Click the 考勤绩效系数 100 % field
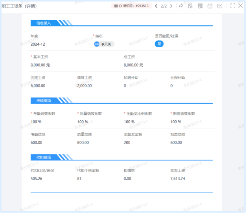Viewport: 246px width, 213px height. pyautogui.click(x=36, y=122)
